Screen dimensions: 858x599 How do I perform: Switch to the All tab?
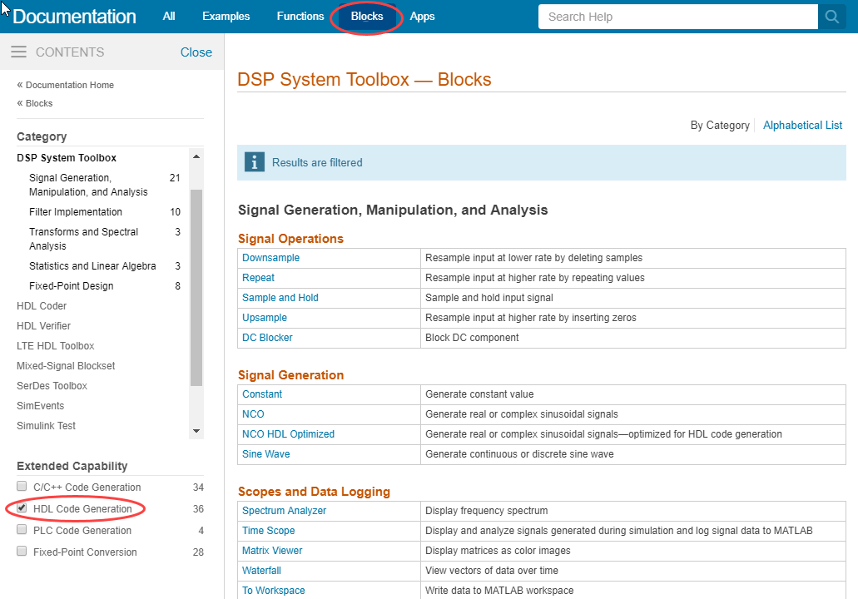pyautogui.click(x=169, y=17)
